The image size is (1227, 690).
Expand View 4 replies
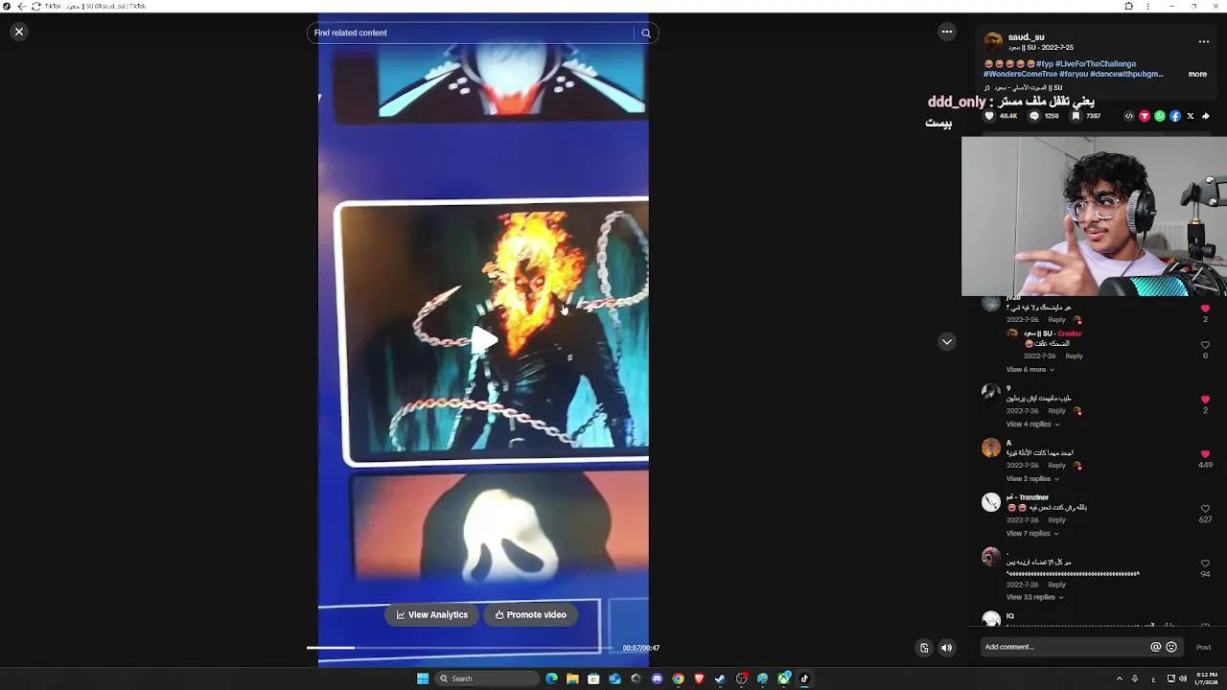coord(1032,425)
